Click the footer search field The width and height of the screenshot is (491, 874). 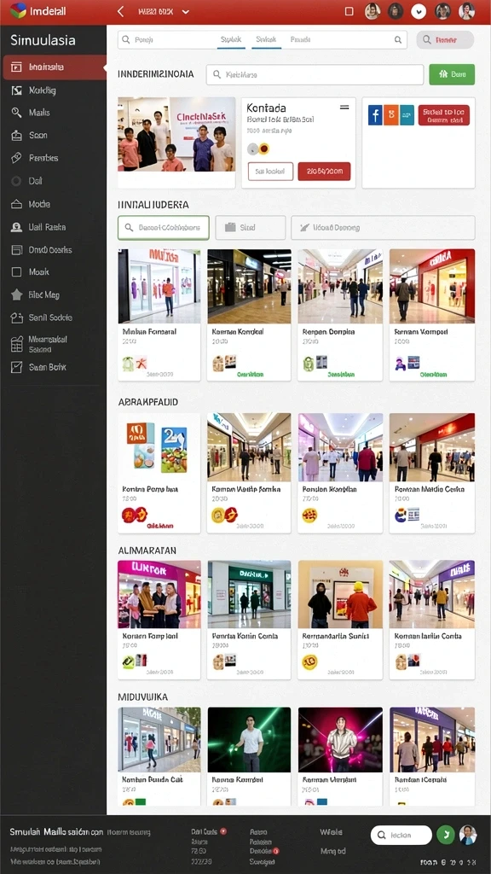tap(401, 835)
